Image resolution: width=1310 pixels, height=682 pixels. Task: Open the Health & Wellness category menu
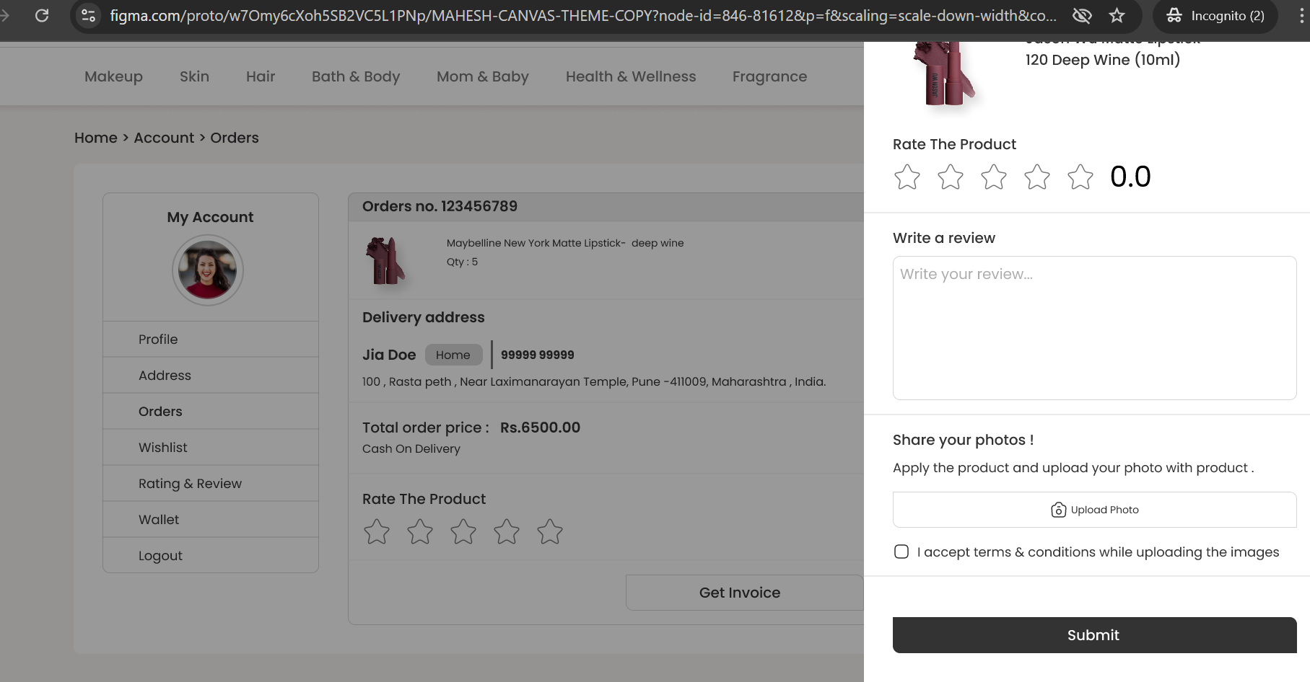tap(631, 76)
